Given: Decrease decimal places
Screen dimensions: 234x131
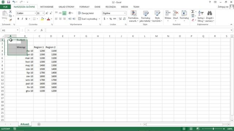Looking at the screenshot, I should click(x=124, y=19).
